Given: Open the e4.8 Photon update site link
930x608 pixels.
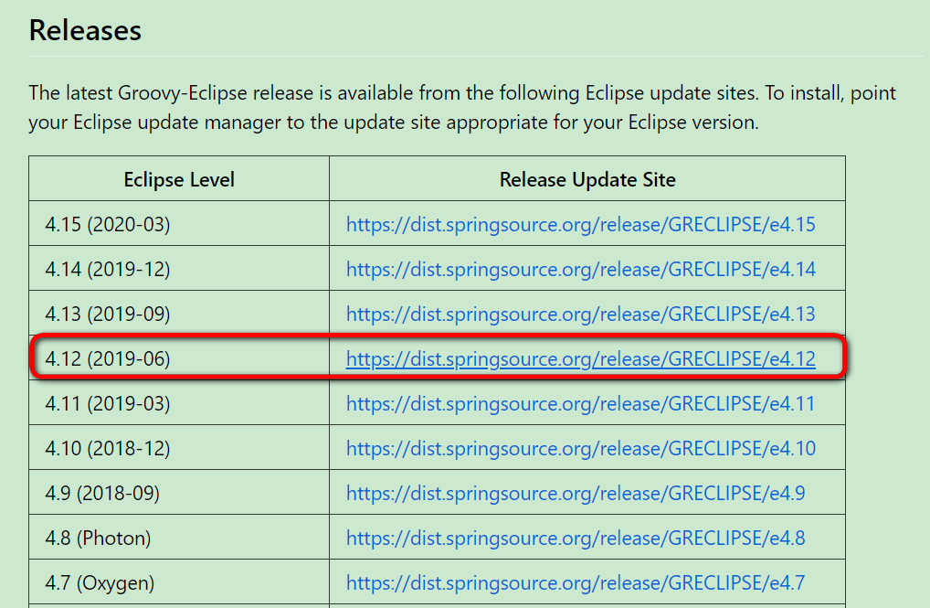Looking at the screenshot, I should coord(576,538).
